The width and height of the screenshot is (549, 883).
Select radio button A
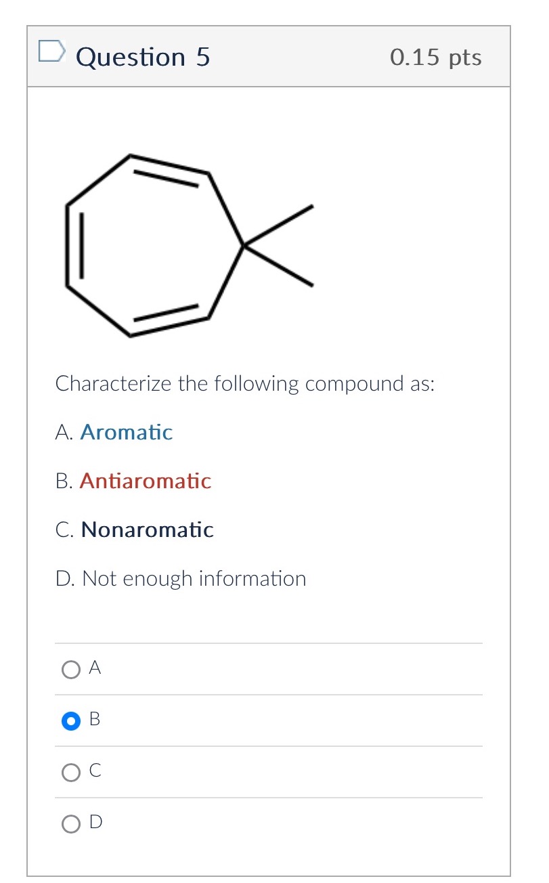pos(70,669)
